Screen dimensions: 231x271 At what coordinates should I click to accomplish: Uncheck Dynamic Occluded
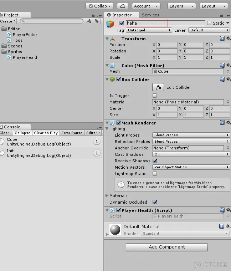click(x=155, y=202)
